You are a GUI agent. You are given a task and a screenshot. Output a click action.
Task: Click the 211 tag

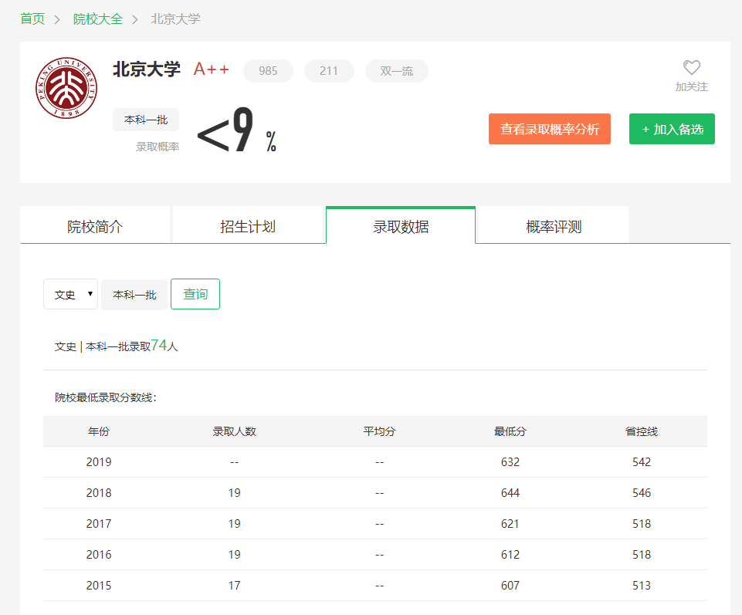(x=329, y=71)
